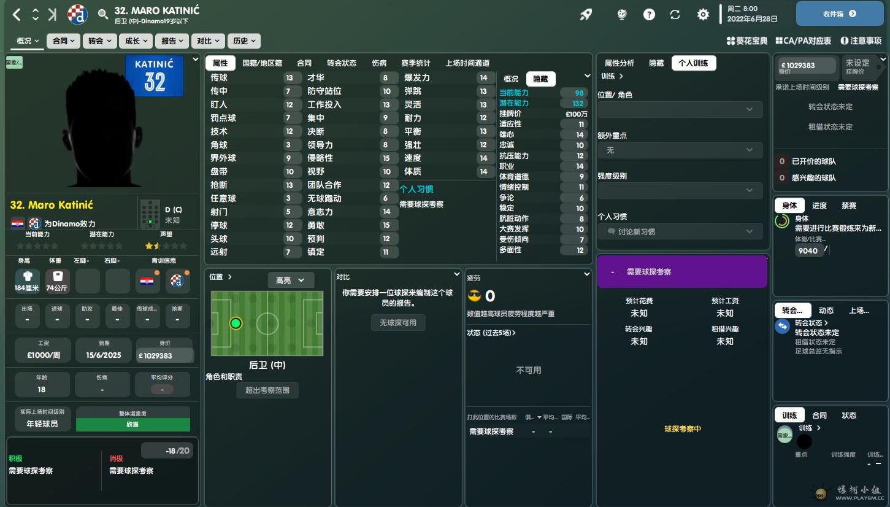Switch to 动态 tab
This screenshot has height=507, width=890.
pyautogui.click(x=826, y=311)
